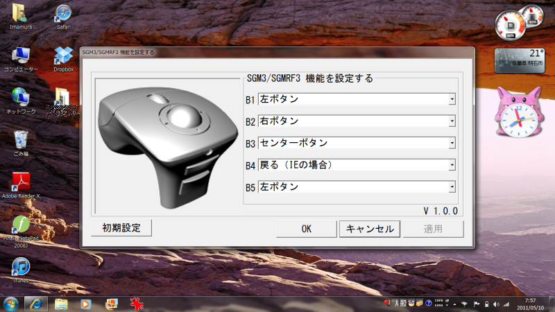Launch Internet Explorer from taskbar
This screenshot has height=312, width=555.
coord(36,304)
